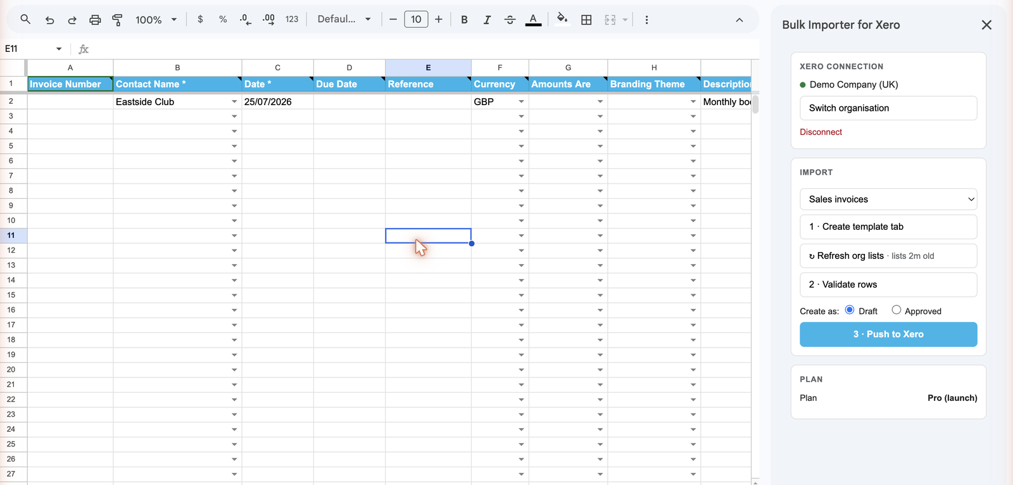
Task: Click the vertical scrollbar thumb
Action: point(755,104)
